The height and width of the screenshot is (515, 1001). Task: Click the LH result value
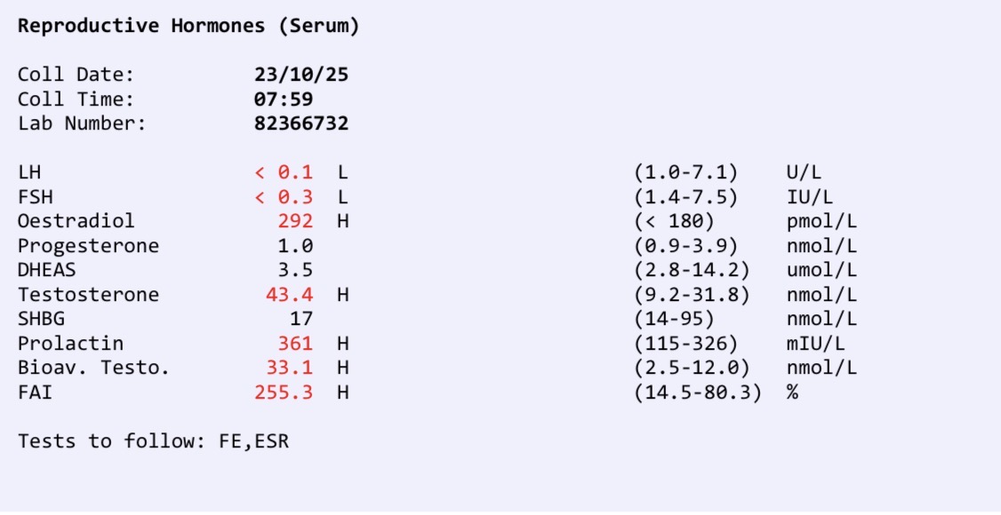[284, 172]
